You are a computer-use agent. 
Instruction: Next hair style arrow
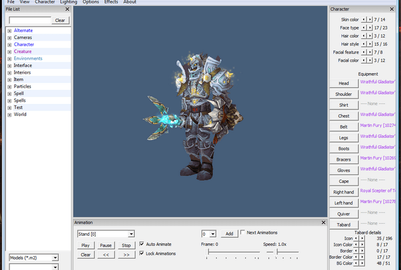tap(370, 44)
